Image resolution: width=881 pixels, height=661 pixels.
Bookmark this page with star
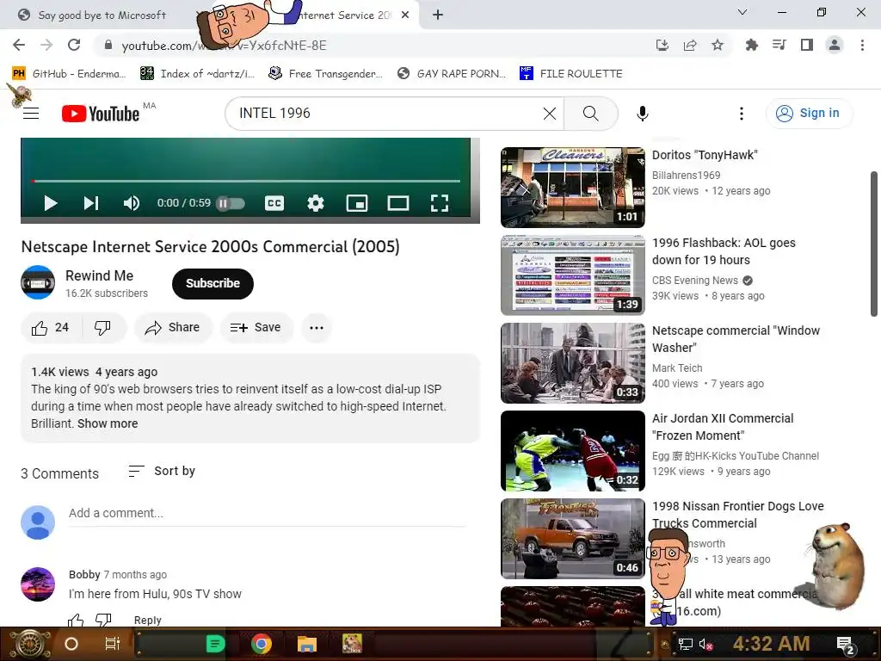pyautogui.click(x=718, y=45)
